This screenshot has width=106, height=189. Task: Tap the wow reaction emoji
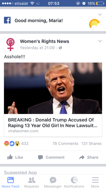click(17, 144)
